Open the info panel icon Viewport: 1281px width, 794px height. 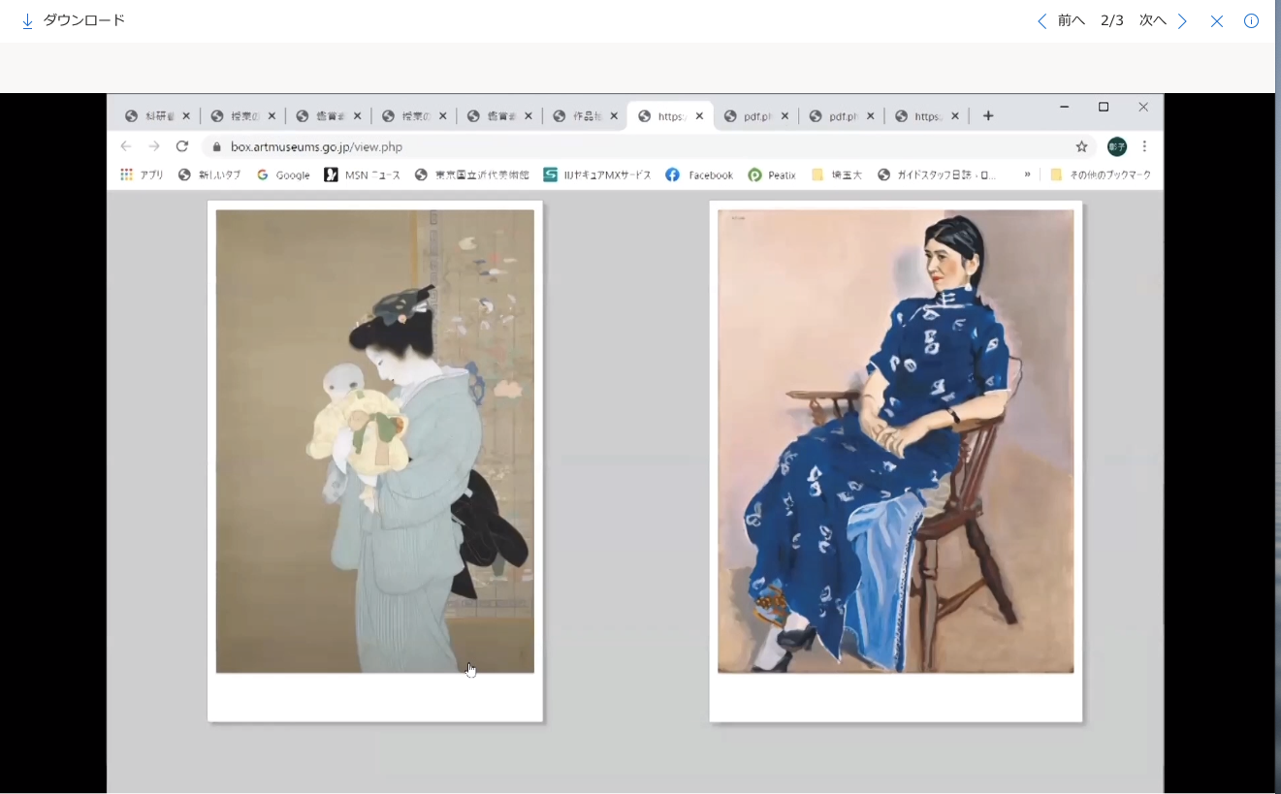pyautogui.click(x=1251, y=21)
